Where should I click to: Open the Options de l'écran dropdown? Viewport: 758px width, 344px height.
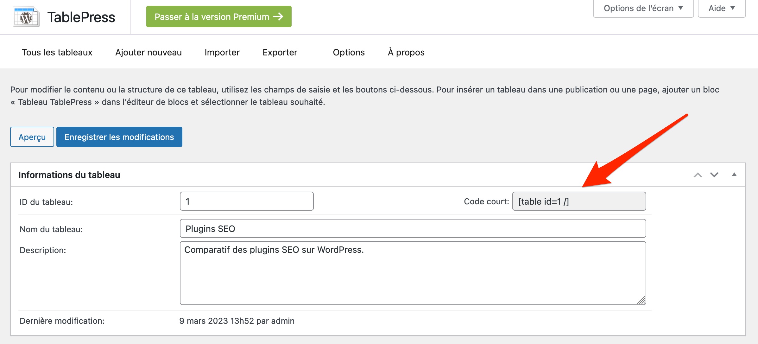[x=643, y=8]
